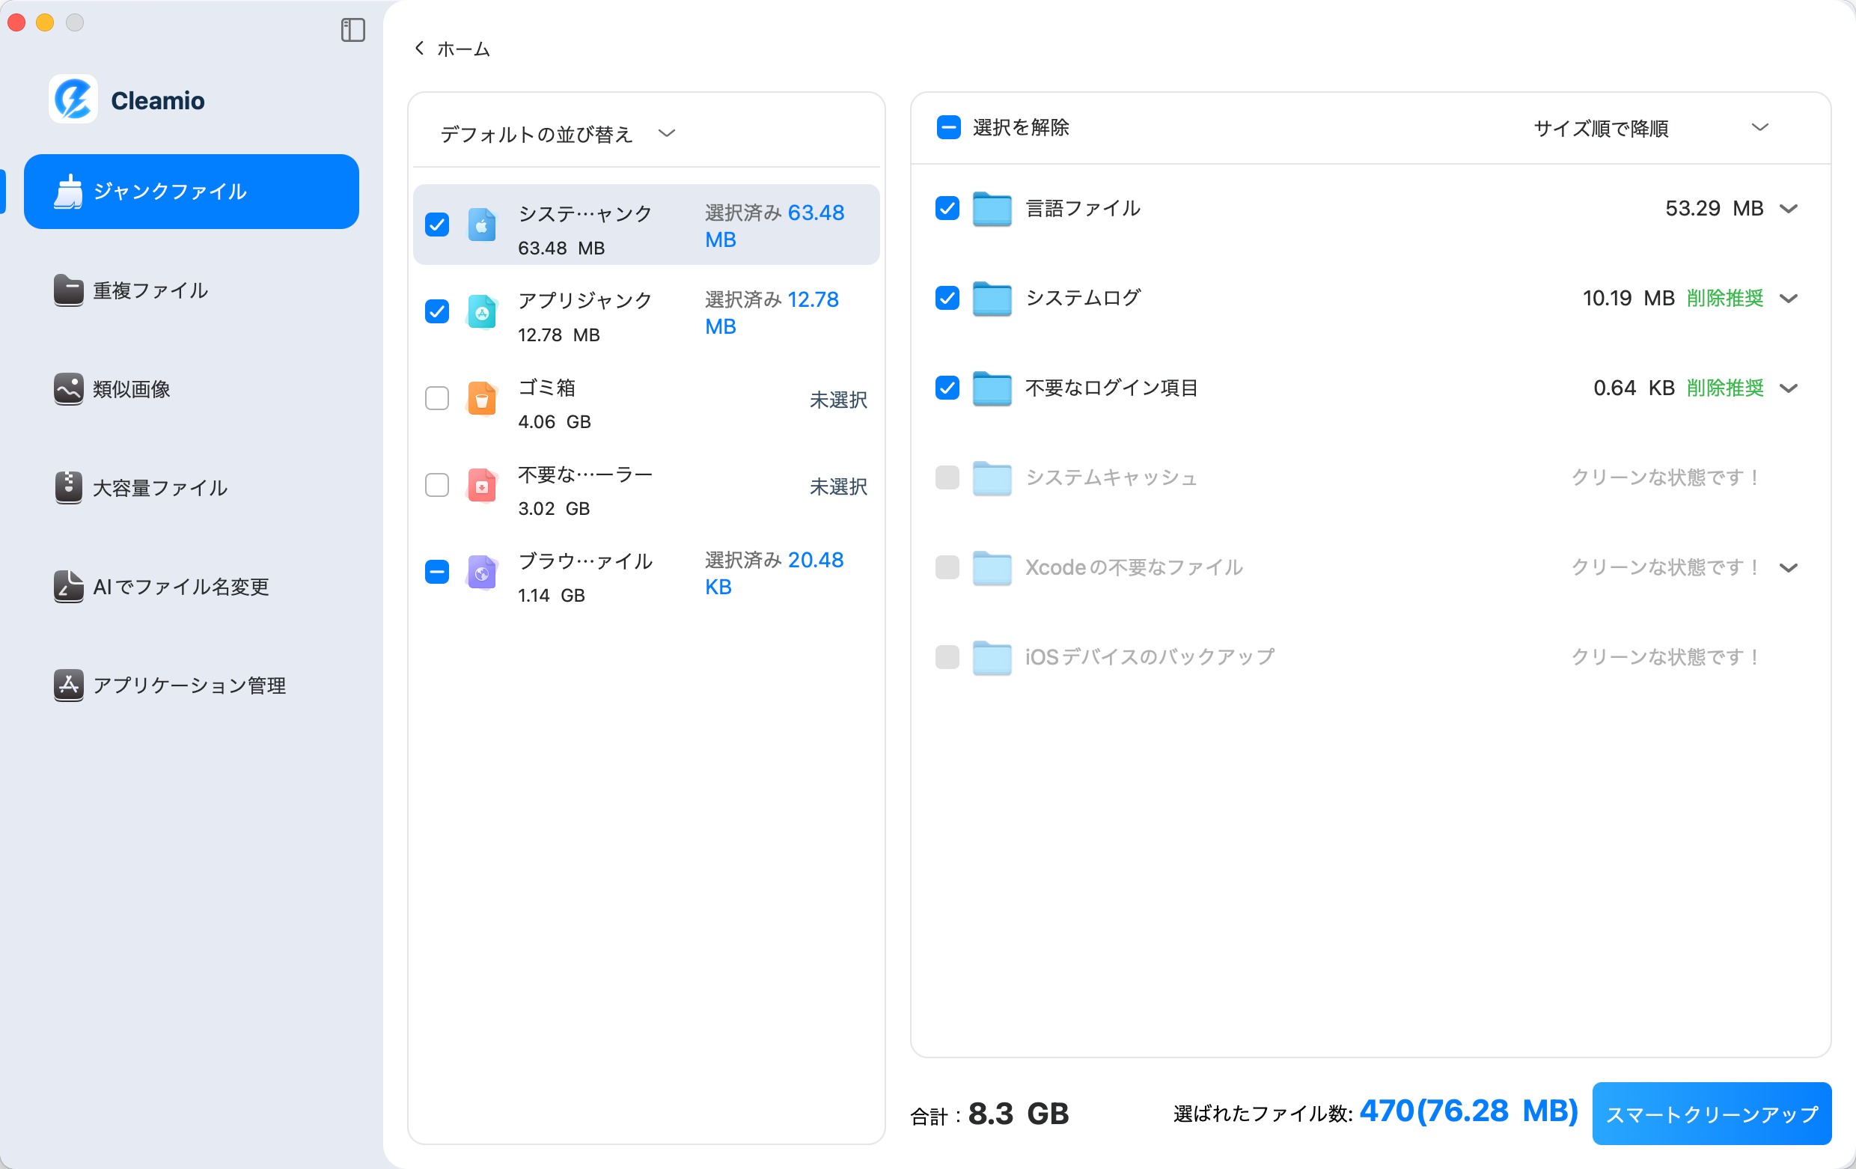Image resolution: width=1856 pixels, height=1169 pixels.
Task: Uncheck the システムログ checkbox
Action: tap(947, 298)
